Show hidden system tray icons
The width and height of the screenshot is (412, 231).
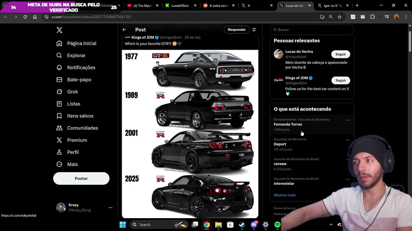click(x=331, y=225)
